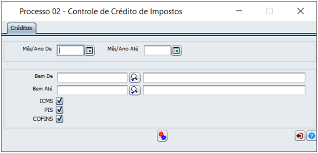This screenshot has height=153, width=318.
Task: Run the process using the gears icon
Action: [162, 136]
